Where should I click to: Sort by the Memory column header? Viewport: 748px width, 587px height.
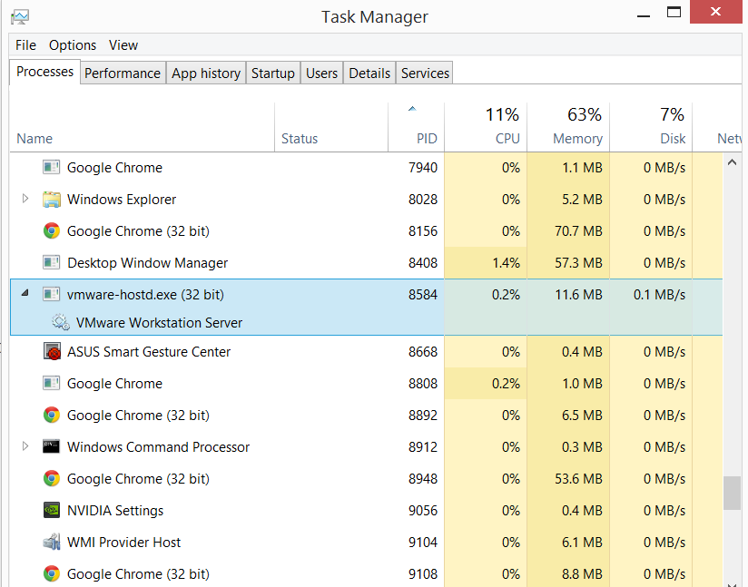click(568, 127)
